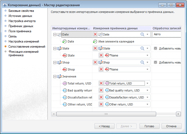The image size is (187, 134).
Task: Remove the Shop dimension mapping with red X
Action: tap(95, 62)
